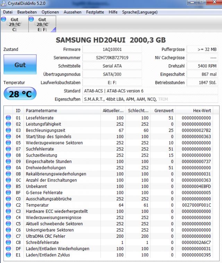Click hex value 000000000395 in E1 row

click(x=196, y=255)
